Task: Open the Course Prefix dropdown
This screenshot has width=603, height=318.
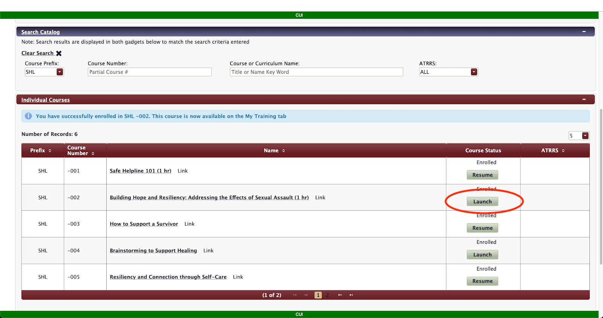Action: 60,72
